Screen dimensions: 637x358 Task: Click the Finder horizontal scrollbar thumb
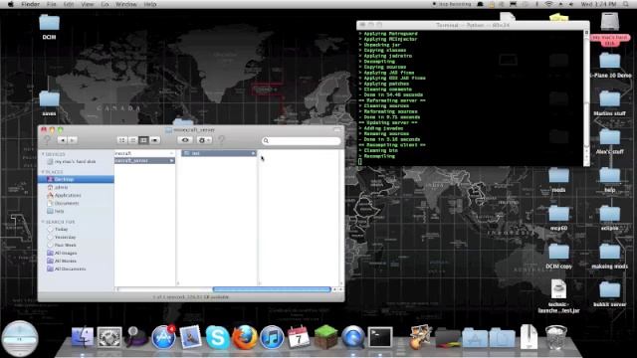[272, 289]
